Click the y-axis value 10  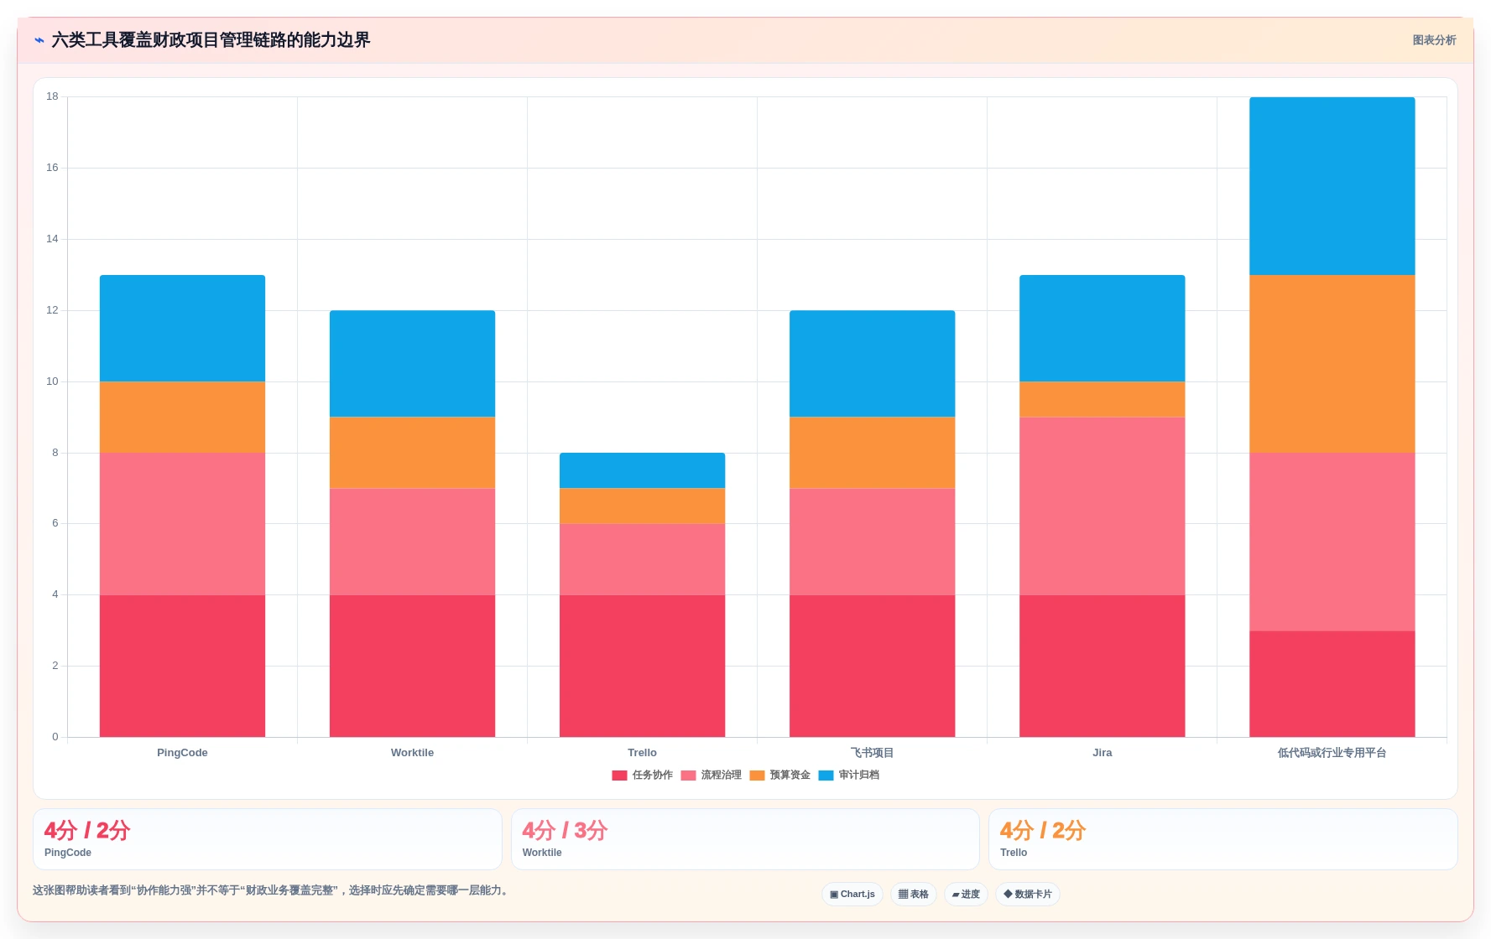click(x=52, y=381)
